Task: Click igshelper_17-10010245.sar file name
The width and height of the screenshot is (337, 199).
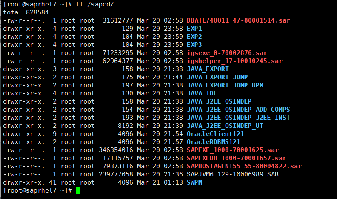Action: pos(234,61)
